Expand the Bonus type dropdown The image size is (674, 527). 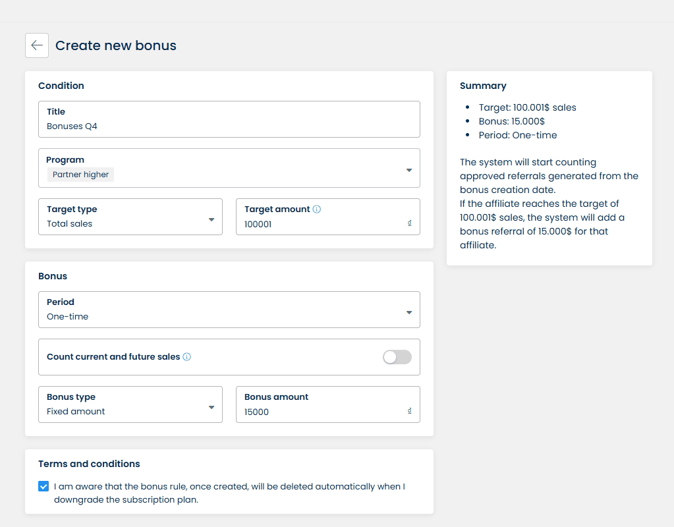tap(211, 407)
